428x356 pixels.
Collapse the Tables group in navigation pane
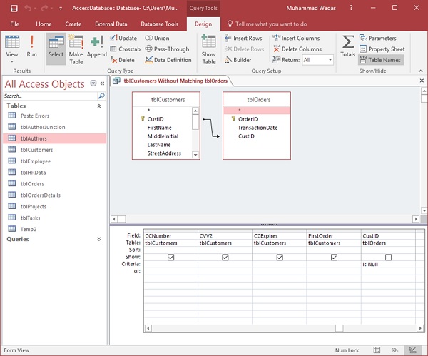(101, 106)
